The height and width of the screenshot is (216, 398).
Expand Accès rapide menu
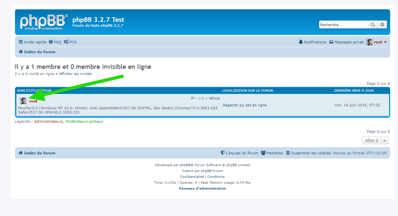click(x=33, y=42)
